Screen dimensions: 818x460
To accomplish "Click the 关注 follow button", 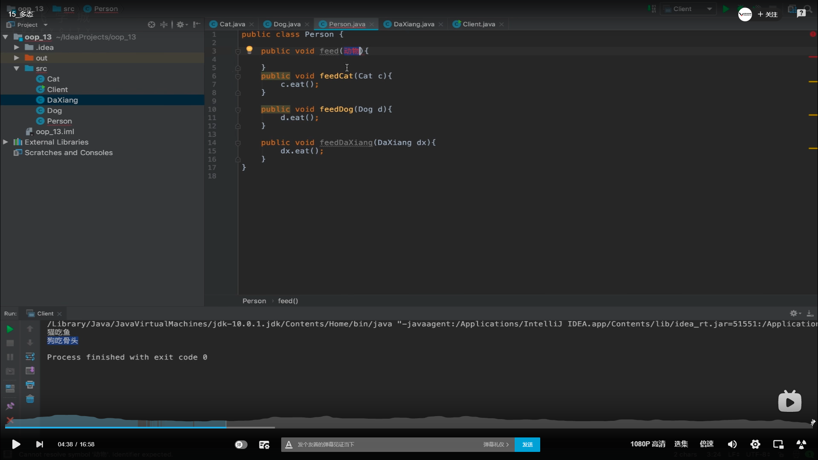I will tap(768, 14).
